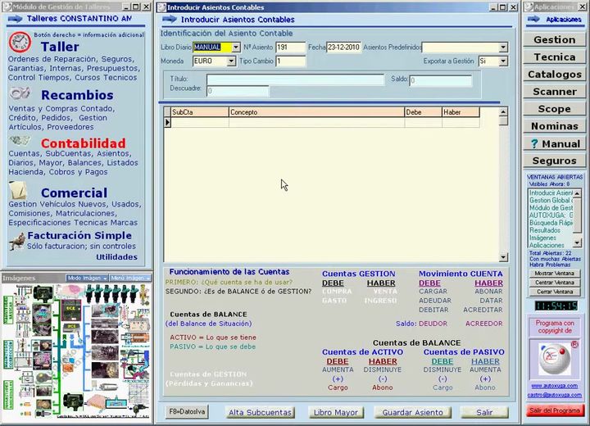
Task: Click the money icon beside Contabilidad
Action: coord(20,141)
